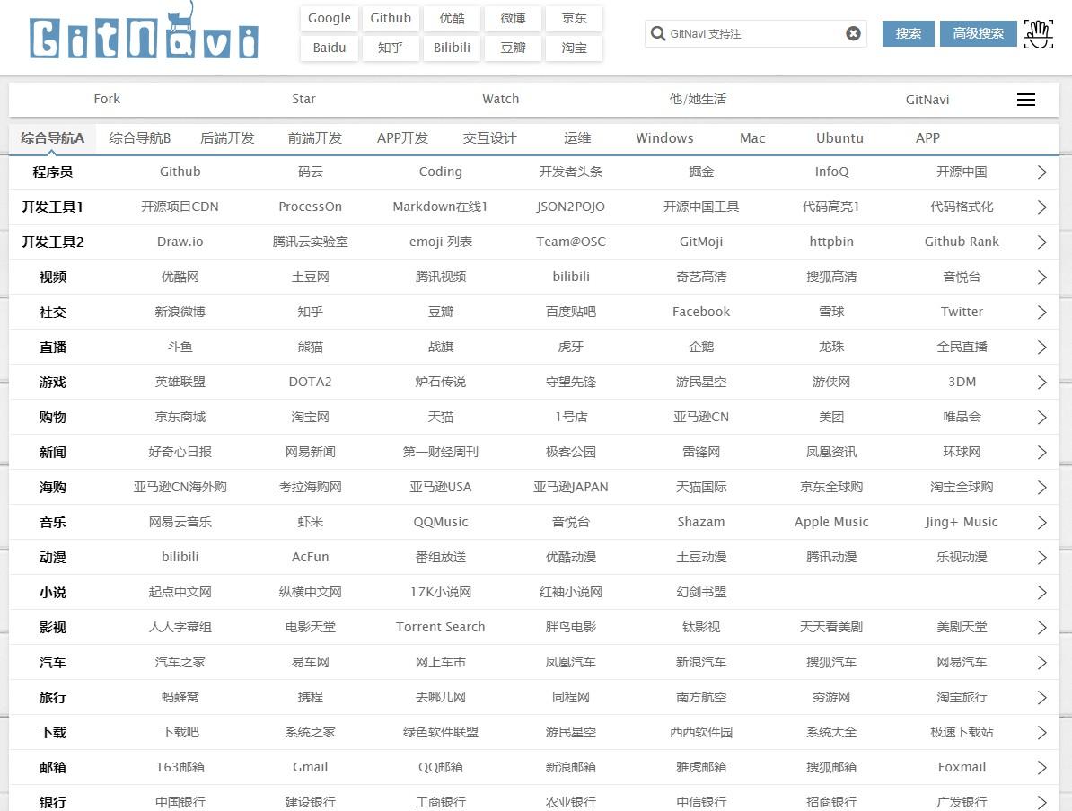Open the Star menu item
Viewport: 1072px width, 811px height.
click(303, 100)
